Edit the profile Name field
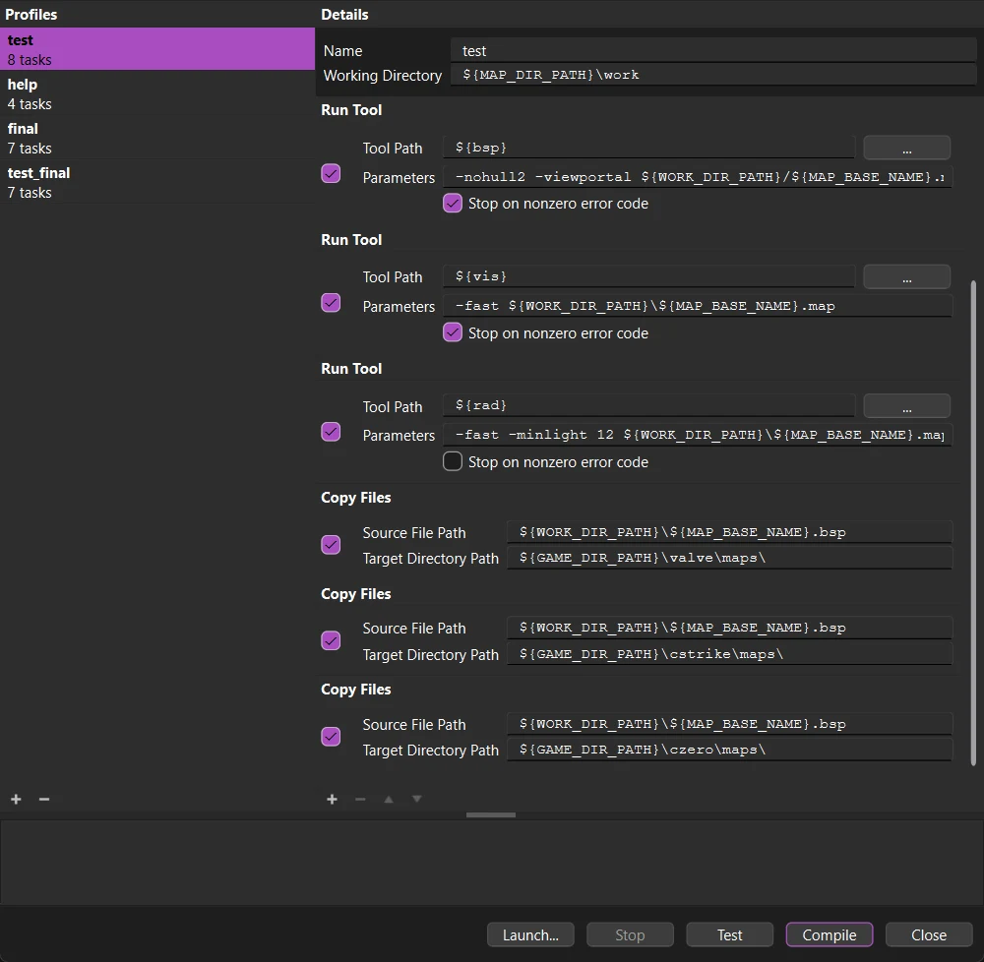This screenshot has width=984, height=962. point(712,50)
